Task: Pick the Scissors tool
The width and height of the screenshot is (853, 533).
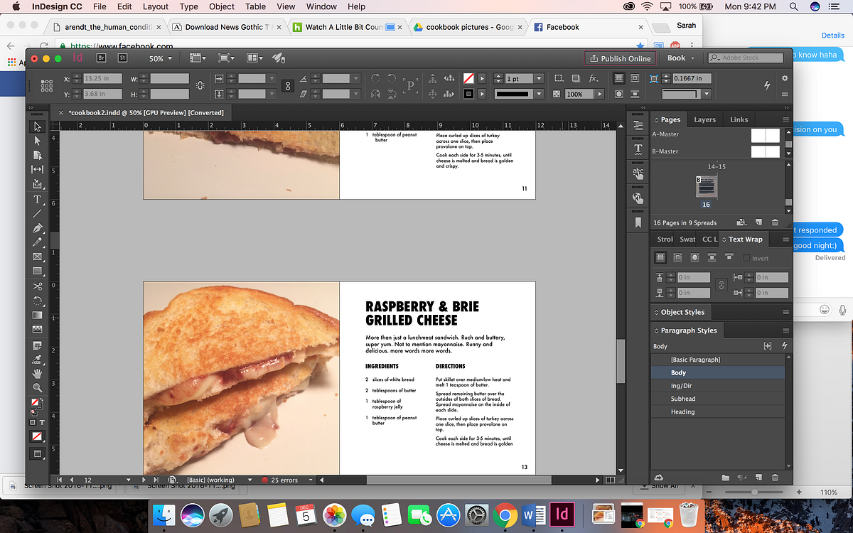Action: (38, 286)
